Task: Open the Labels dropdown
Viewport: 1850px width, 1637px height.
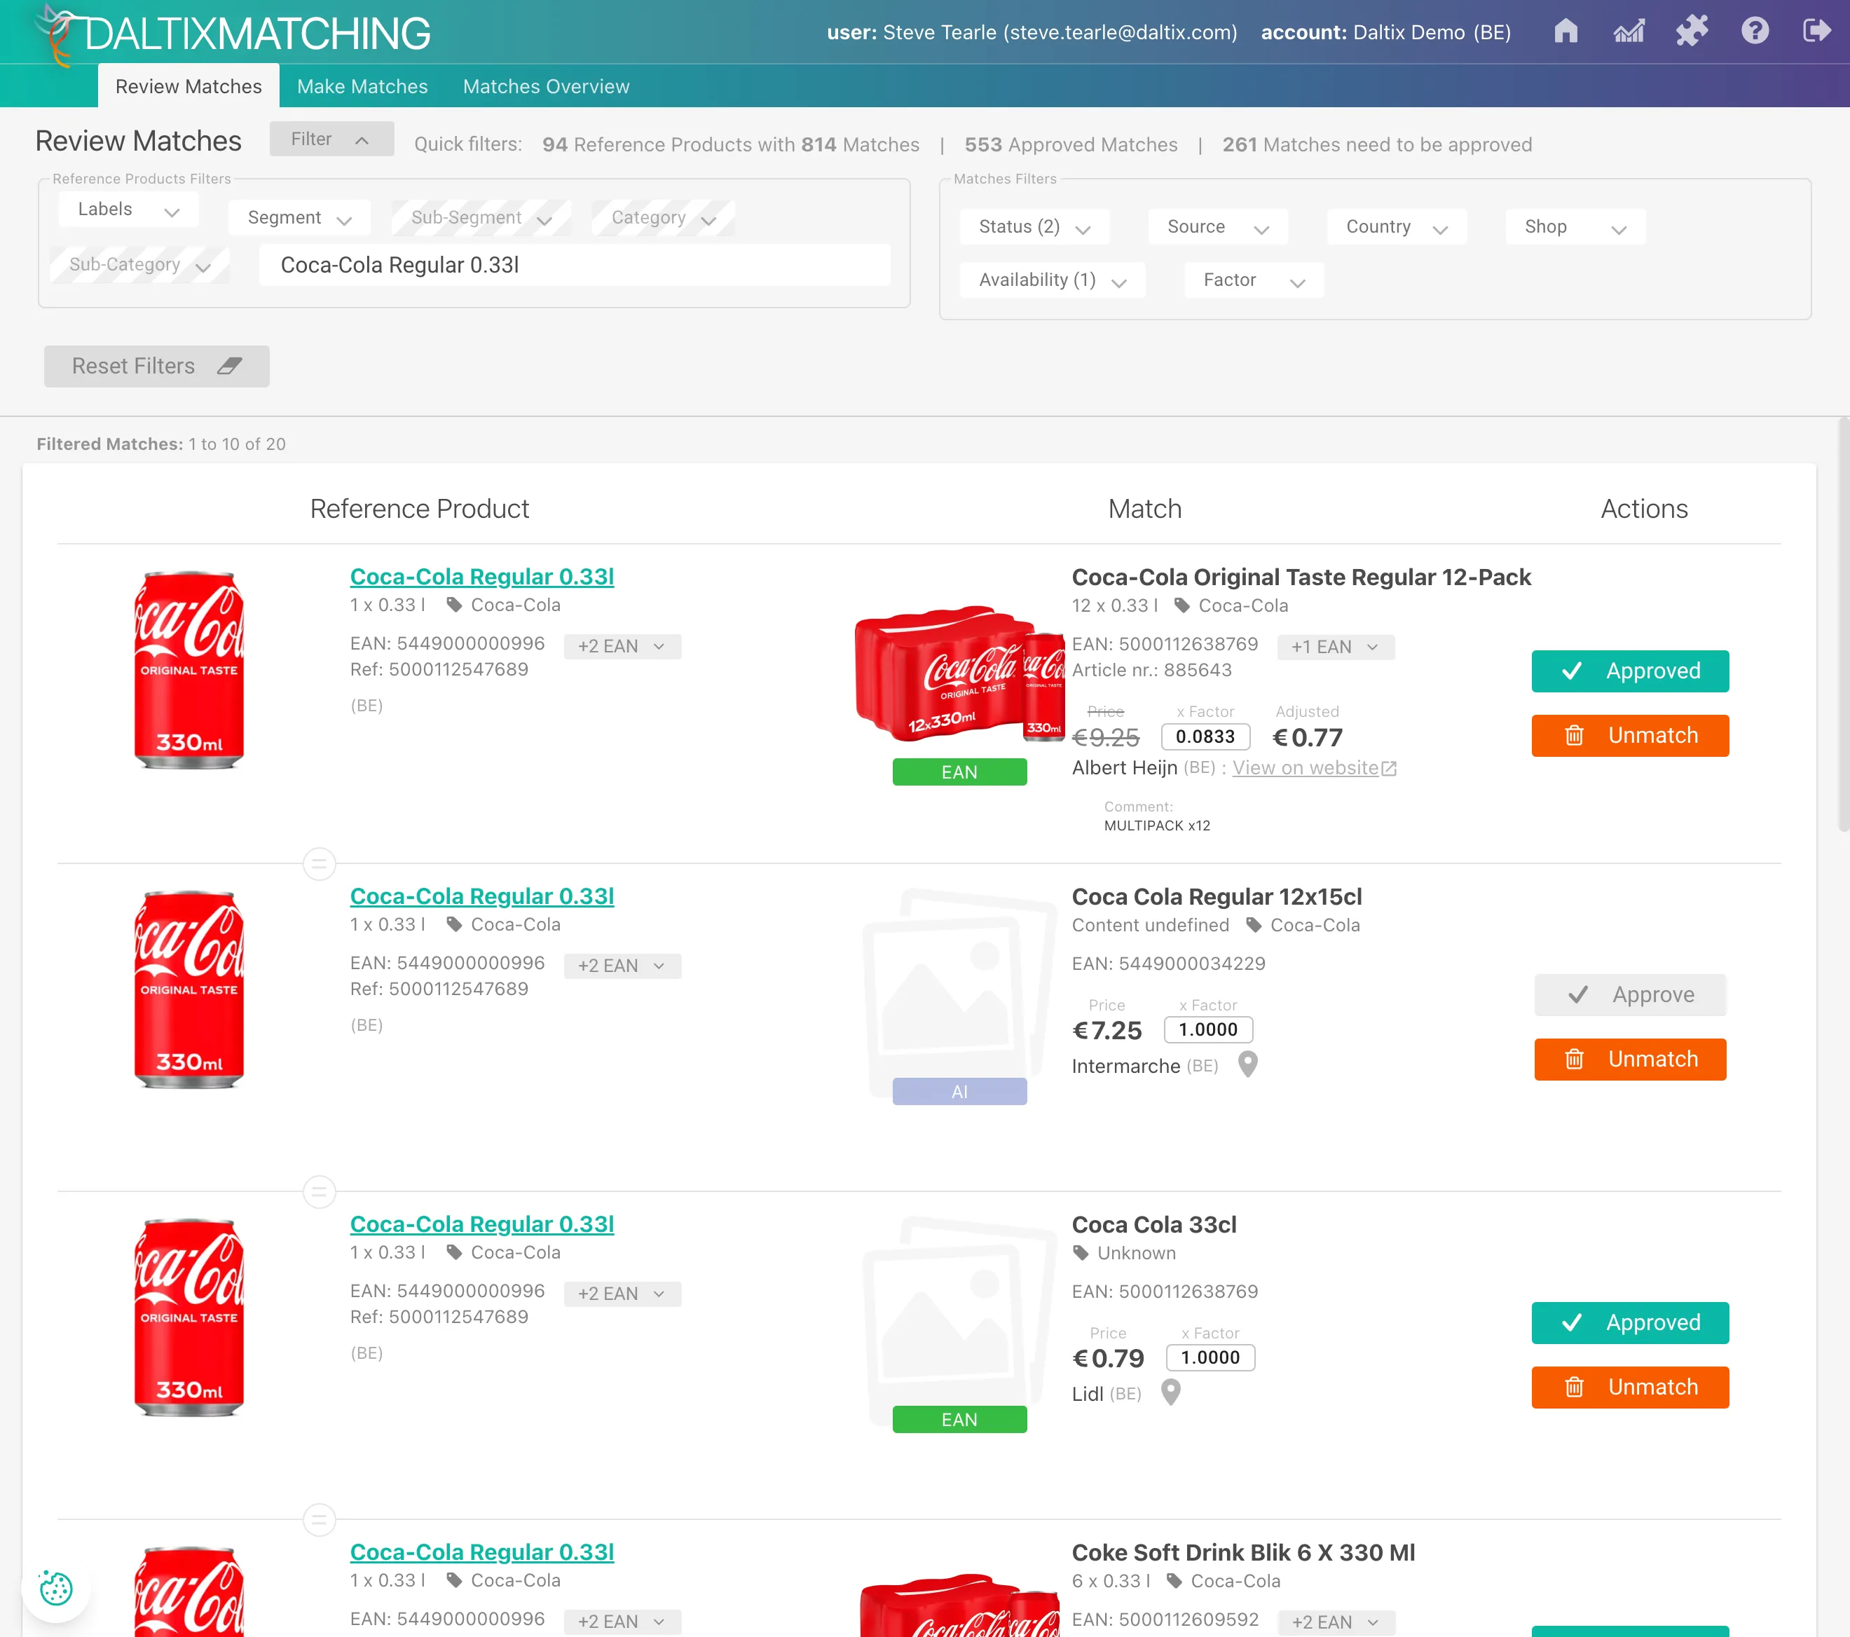Action: 128,209
